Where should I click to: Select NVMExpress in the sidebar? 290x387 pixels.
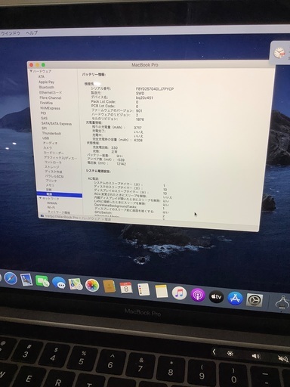[x=51, y=108]
